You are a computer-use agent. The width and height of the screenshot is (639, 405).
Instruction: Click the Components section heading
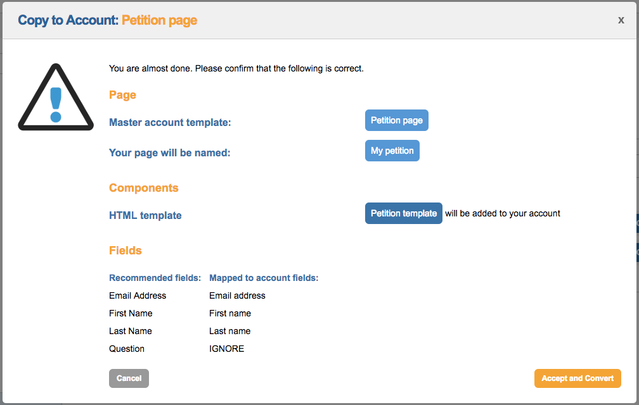(x=143, y=188)
